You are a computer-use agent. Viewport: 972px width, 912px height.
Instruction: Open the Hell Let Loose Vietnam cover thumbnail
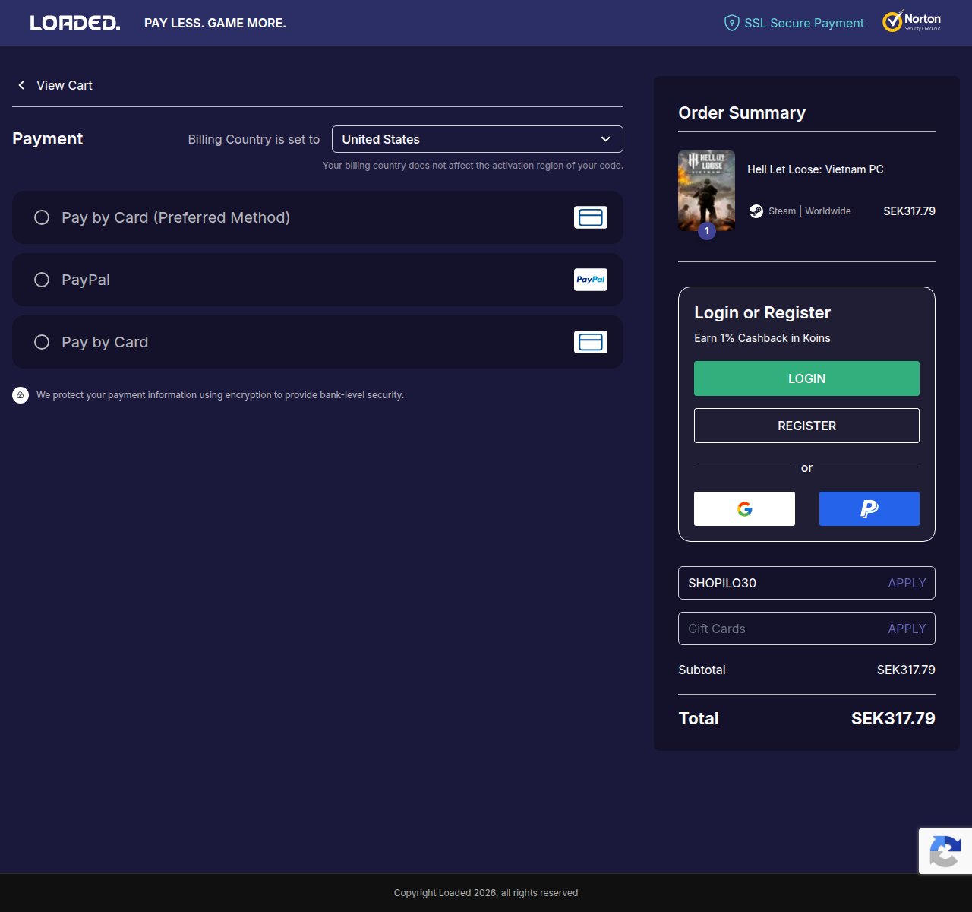pyautogui.click(x=706, y=190)
